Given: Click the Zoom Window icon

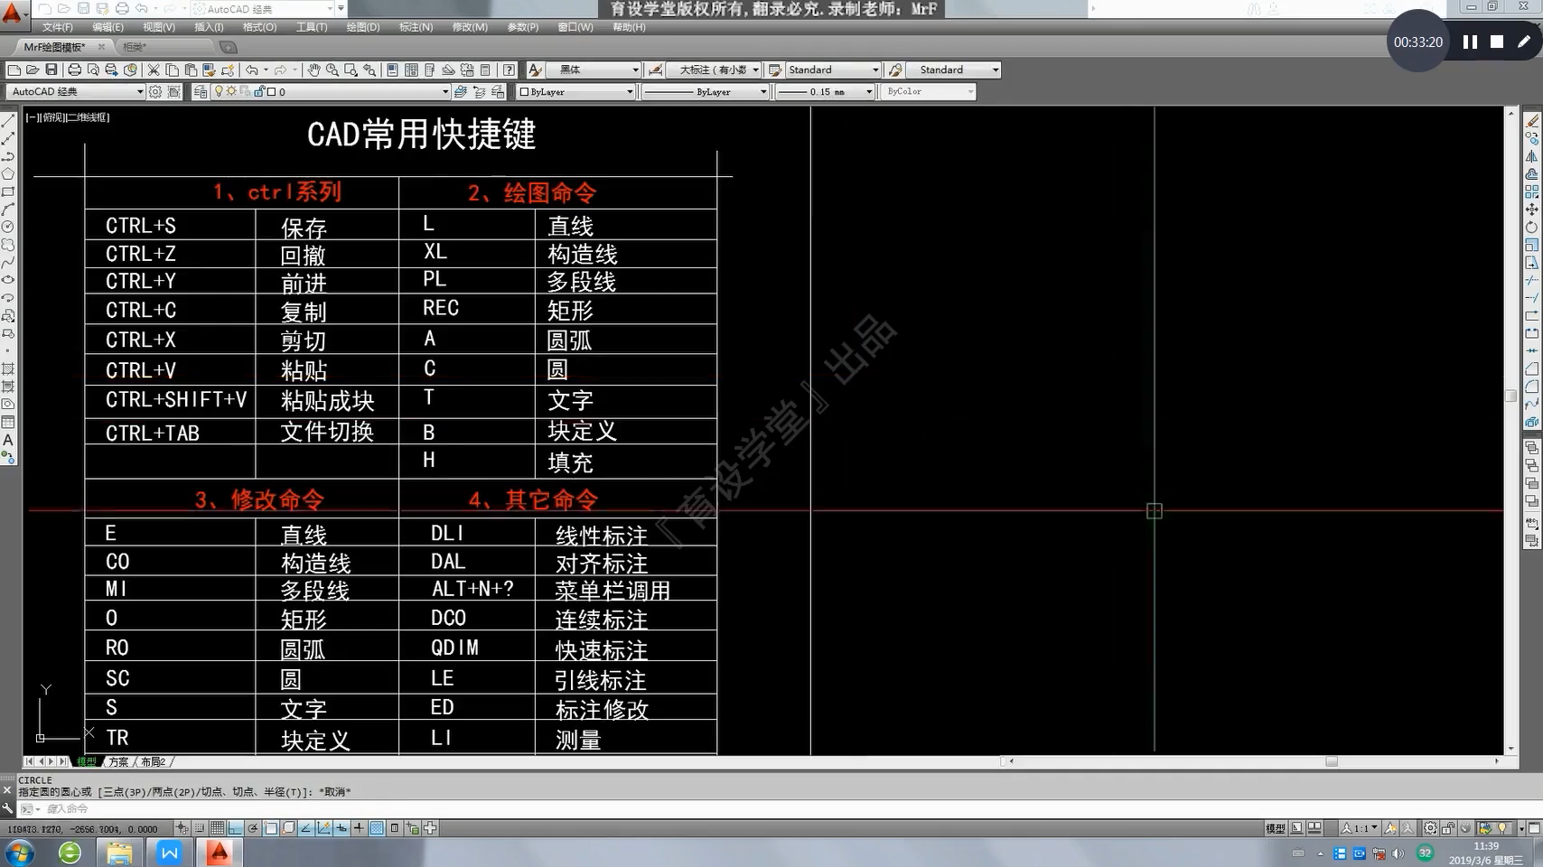Looking at the screenshot, I should [x=351, y=70].
